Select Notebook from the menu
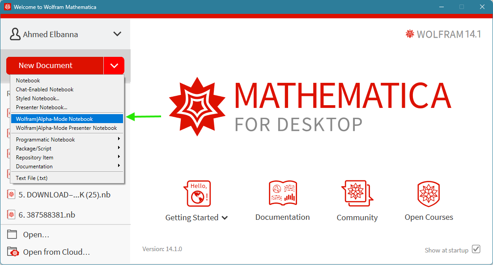 point(67,81)
